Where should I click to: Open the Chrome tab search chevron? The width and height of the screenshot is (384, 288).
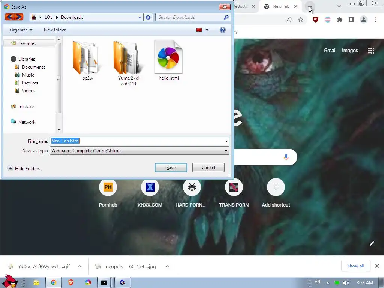pos(339,6)
